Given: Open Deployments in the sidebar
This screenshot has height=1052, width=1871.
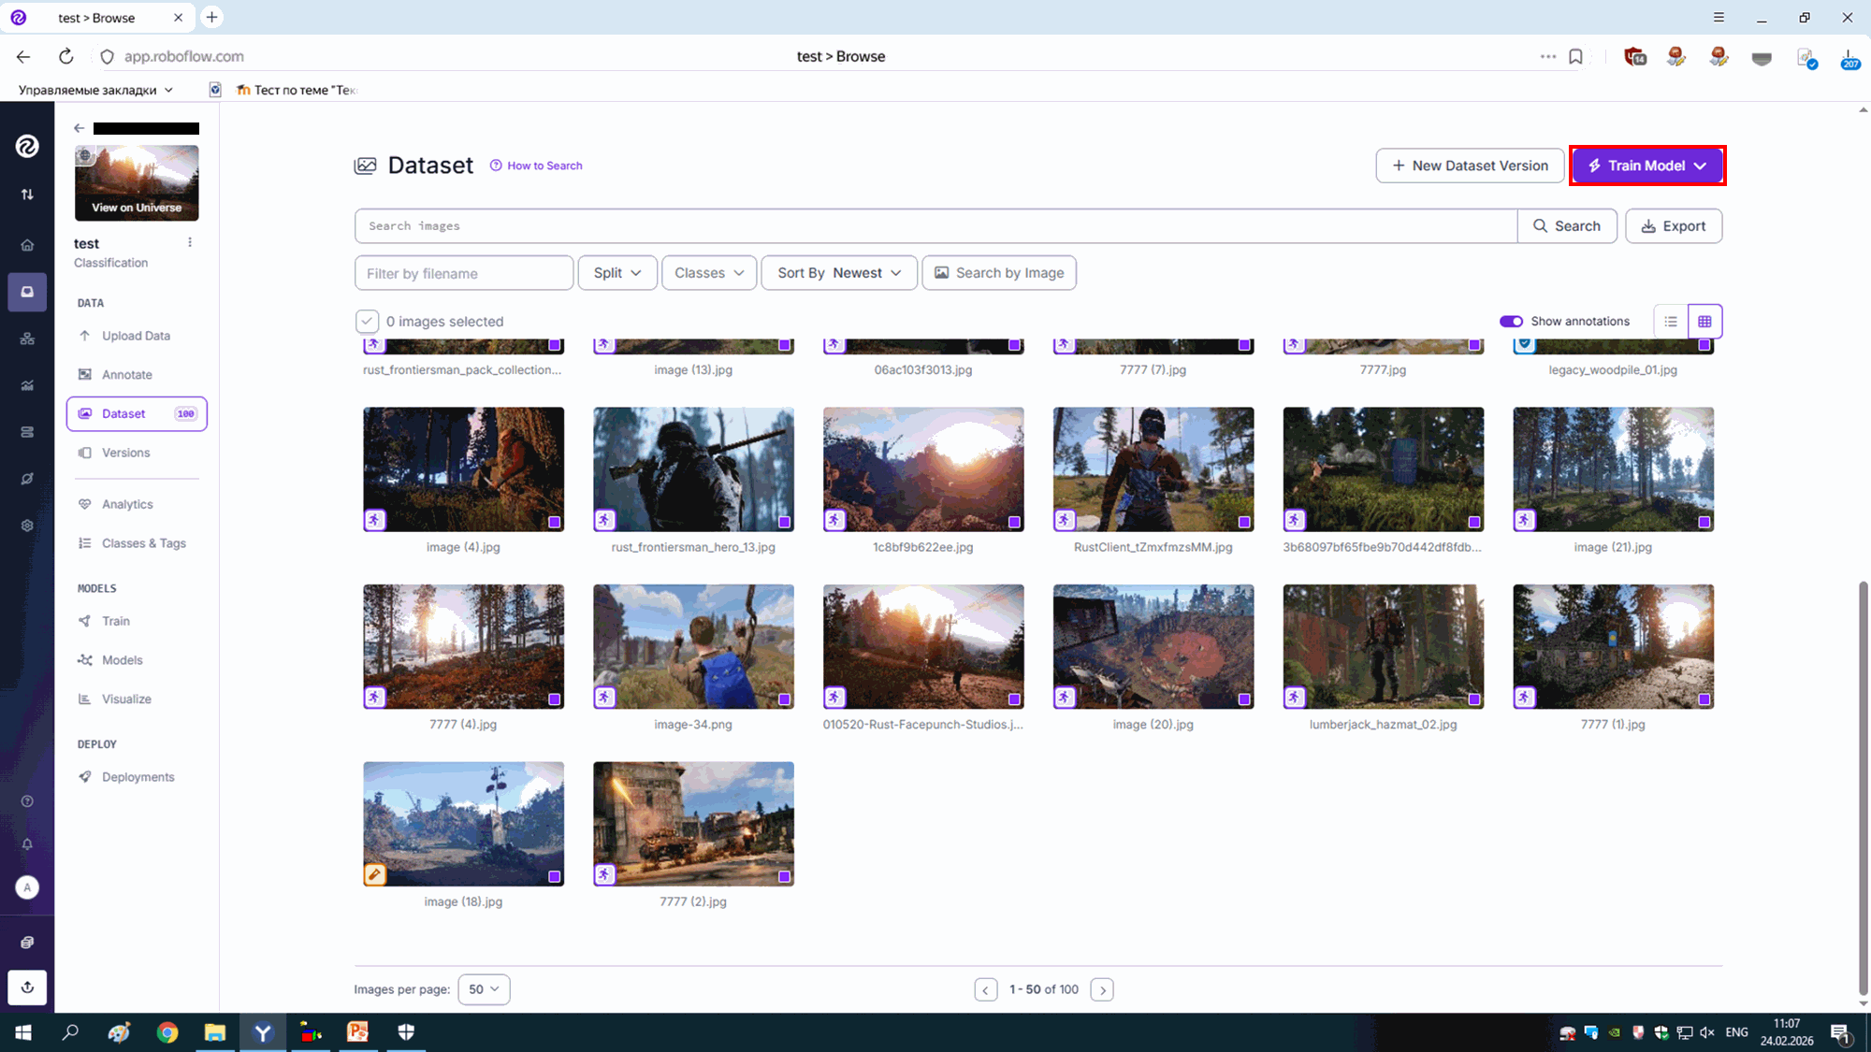Looking at the screenshot, I should [x=137, y=777].
